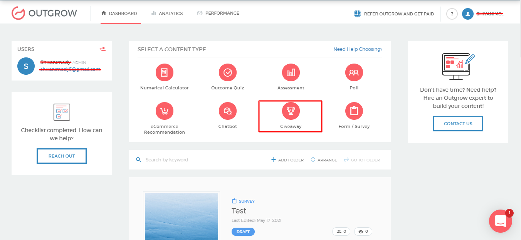
Task: Click the Draft status badge
Action: [x=243, y=232]
